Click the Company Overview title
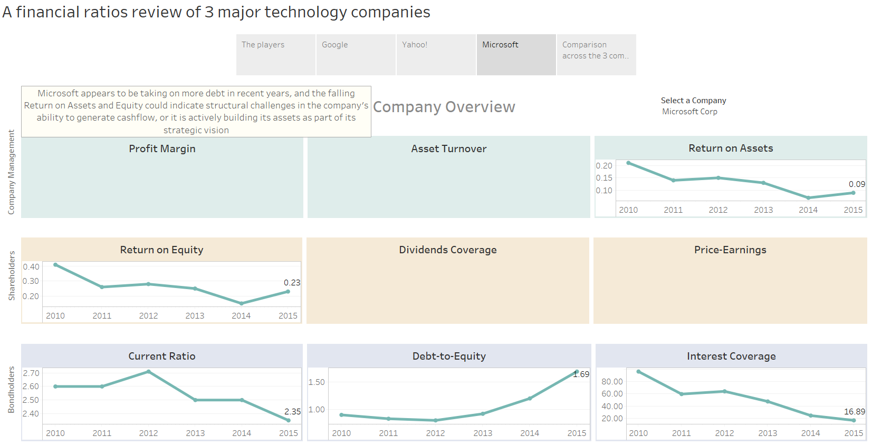The width and height of the screenshot is (872, 446). click(x=444, y=107)
